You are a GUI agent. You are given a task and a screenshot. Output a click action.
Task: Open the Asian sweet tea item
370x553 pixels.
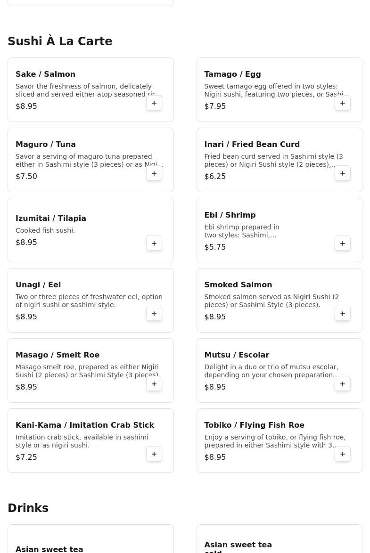49,549
